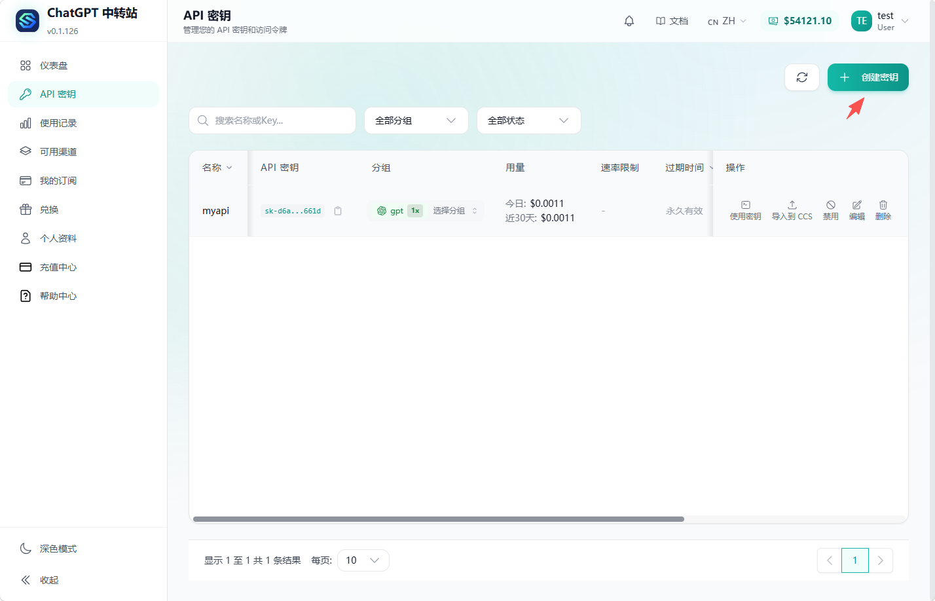Click 使用密钥 action for myapi
Viewport: 935px width, 601px height.
(746, 210)
